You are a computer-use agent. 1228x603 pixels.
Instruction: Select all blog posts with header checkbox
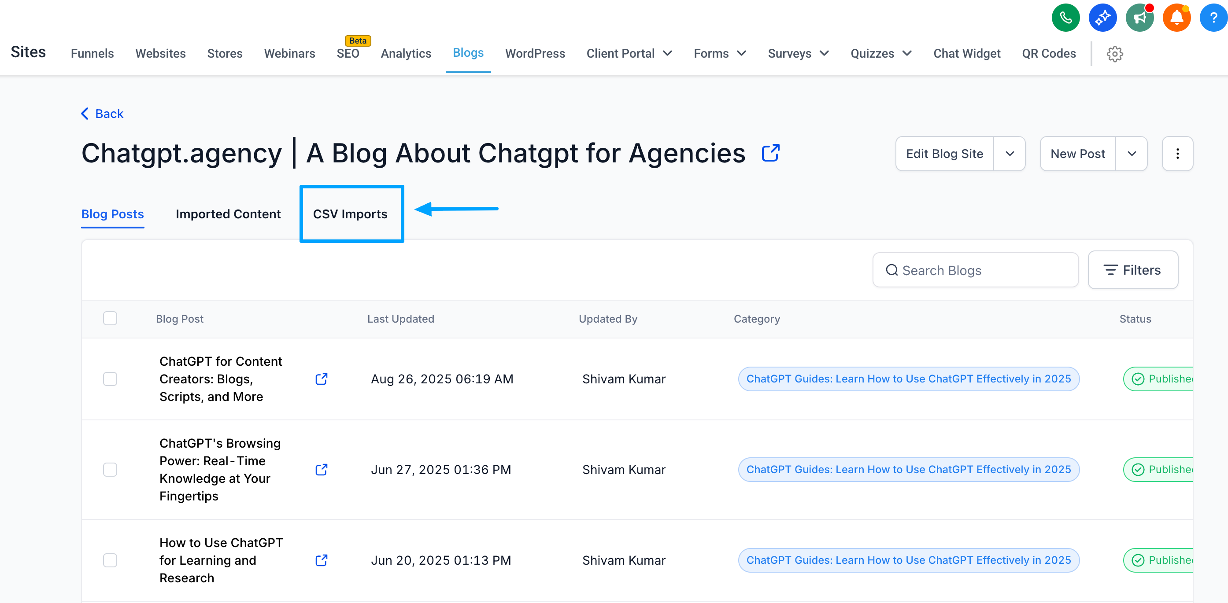[110, 318]
